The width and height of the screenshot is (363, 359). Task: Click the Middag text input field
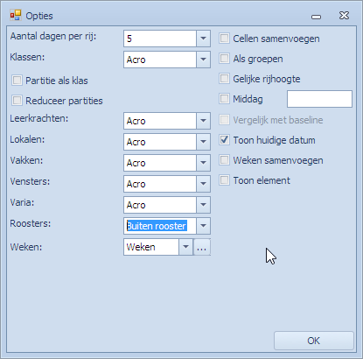(319, 99)
